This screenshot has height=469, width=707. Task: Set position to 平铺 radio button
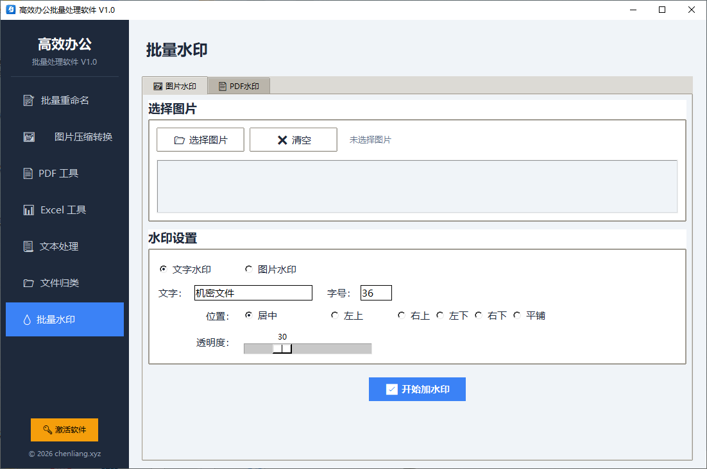[516, 315]
